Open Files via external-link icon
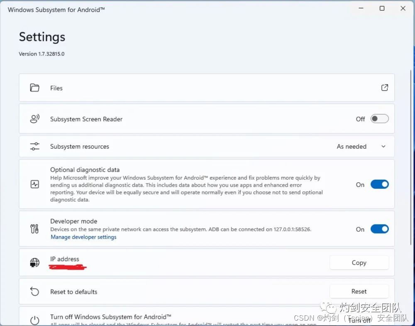This screenshot has width=415, height=326. click(x=385, y=88)
